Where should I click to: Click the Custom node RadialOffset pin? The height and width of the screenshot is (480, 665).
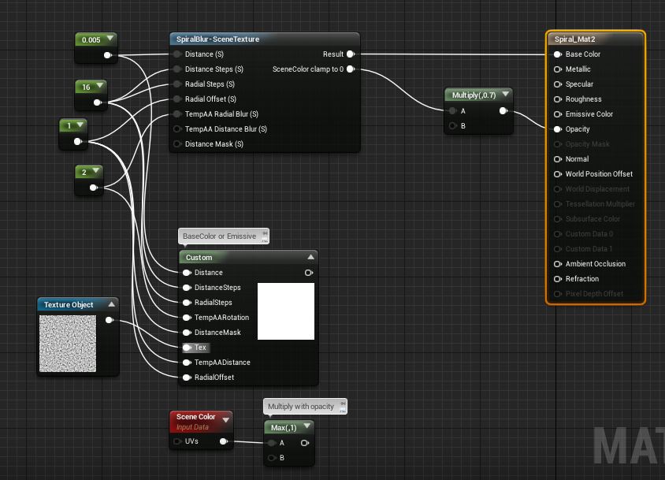click(187, 378)
